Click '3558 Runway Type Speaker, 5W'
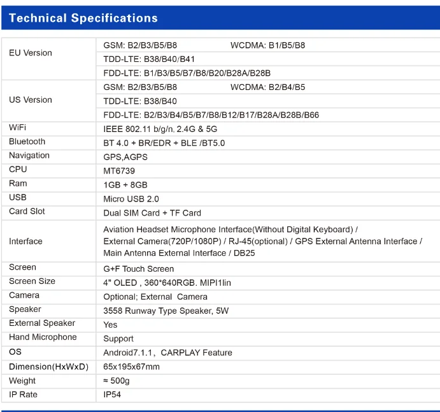Image resolution: width=440 pixels, height=412 pixels. point(166,311)
